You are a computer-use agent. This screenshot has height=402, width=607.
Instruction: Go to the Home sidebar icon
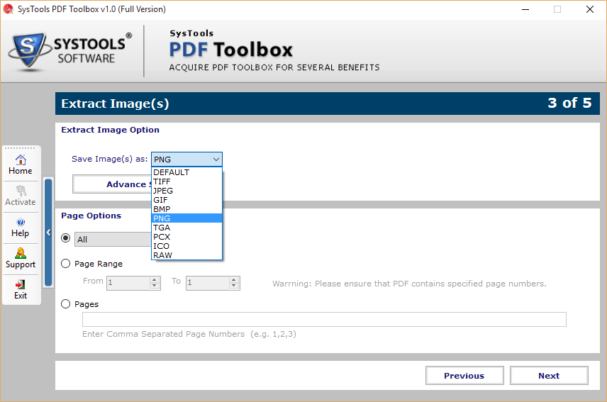click(21, 164)
